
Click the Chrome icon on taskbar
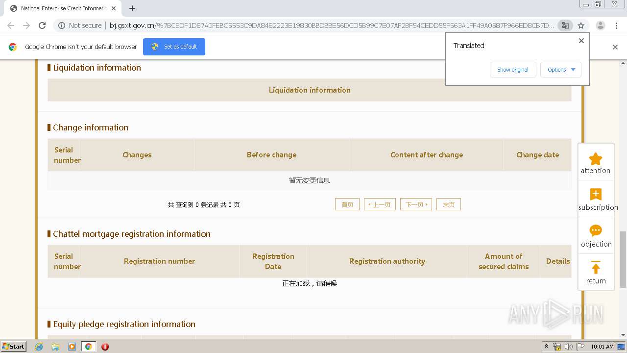coord(89,347)
